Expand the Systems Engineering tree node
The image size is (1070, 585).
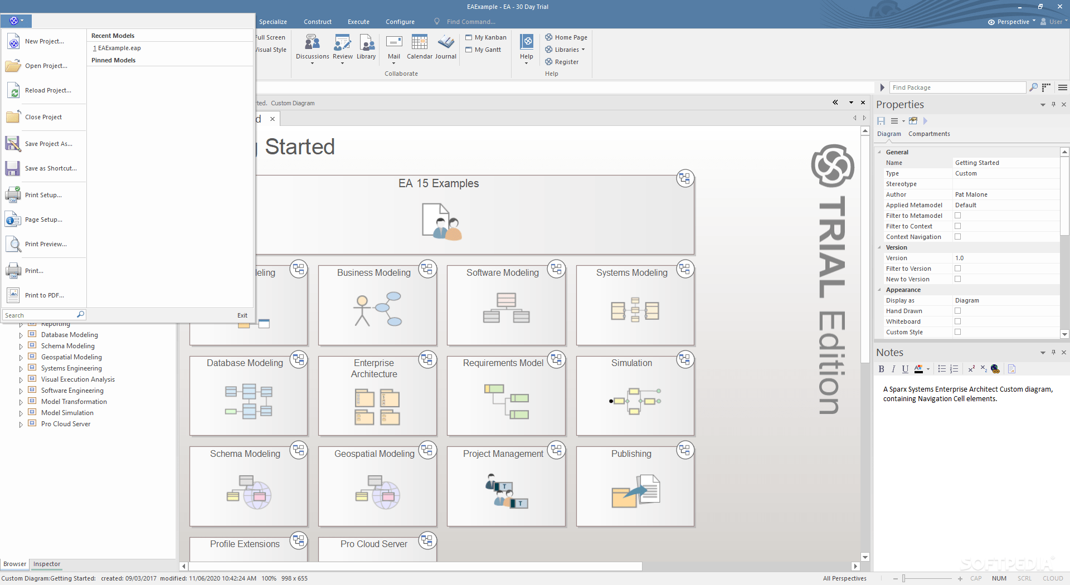coord(21,369)
